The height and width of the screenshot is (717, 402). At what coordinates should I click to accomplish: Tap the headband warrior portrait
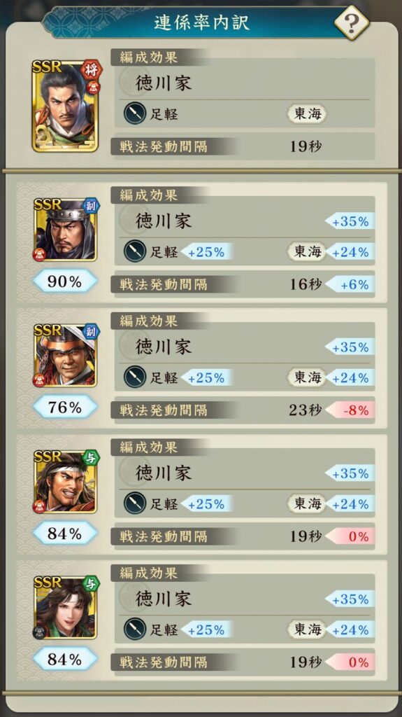click(65, 482)
